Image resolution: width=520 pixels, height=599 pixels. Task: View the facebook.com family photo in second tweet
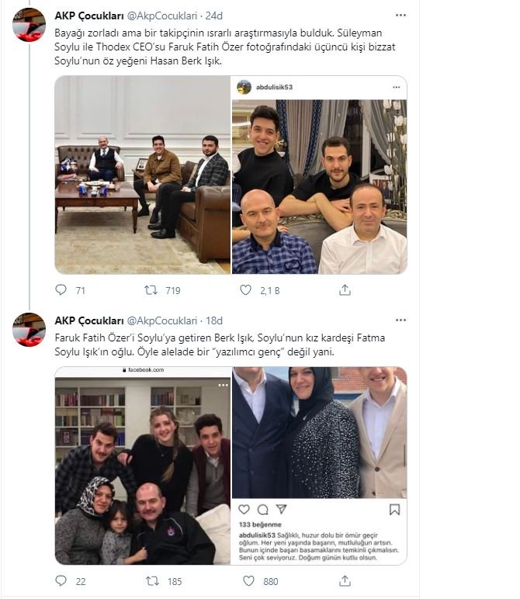pos(143,466)
